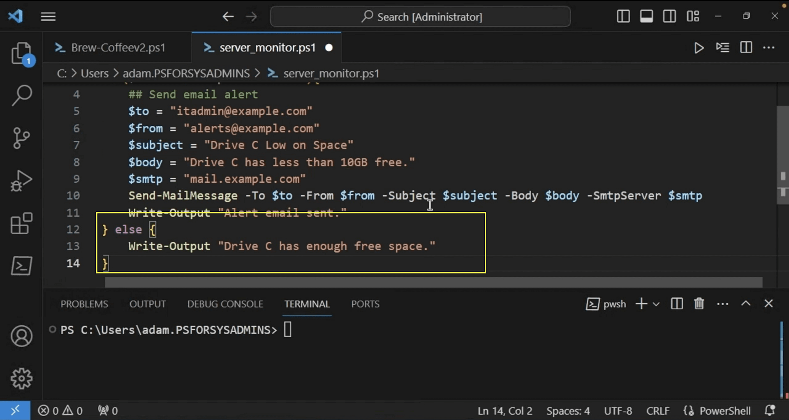Split the terminal pane
The height and width of the screenshot is (420, 789).
pyautogui.click(x=677, y=304)
